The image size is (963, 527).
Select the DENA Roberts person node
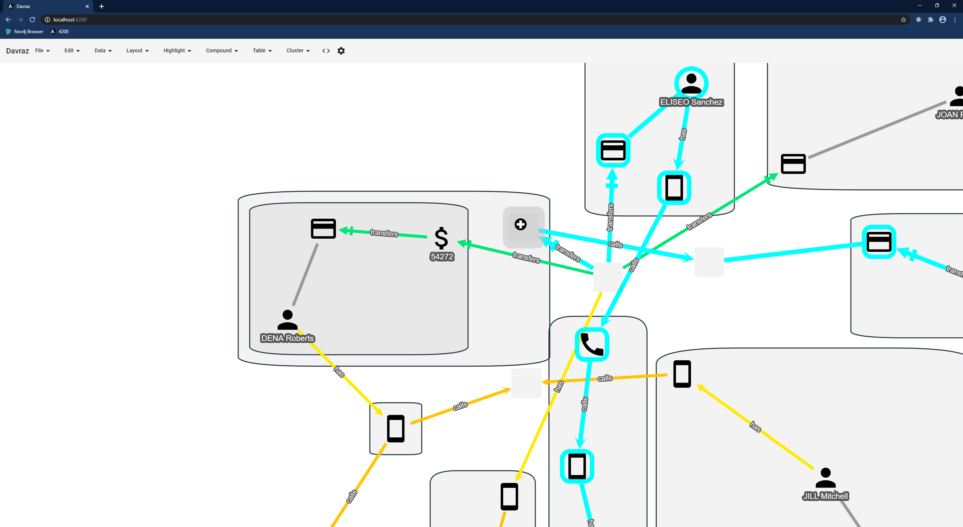287,320
